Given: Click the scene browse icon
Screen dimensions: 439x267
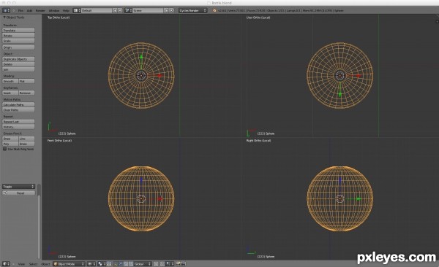Looking at the screenshot, I should click(128, 10).
